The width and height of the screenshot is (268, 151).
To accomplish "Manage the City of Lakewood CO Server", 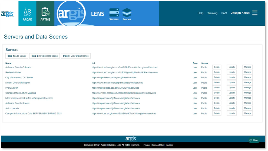I will [x=247, y=78].
